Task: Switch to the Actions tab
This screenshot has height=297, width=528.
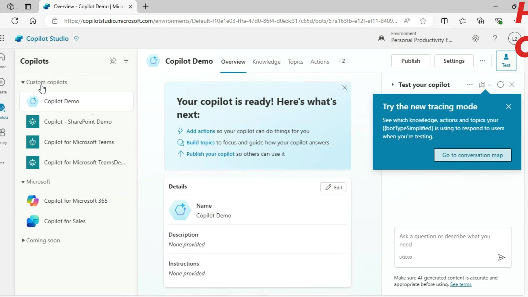Action: pos(320,62)
